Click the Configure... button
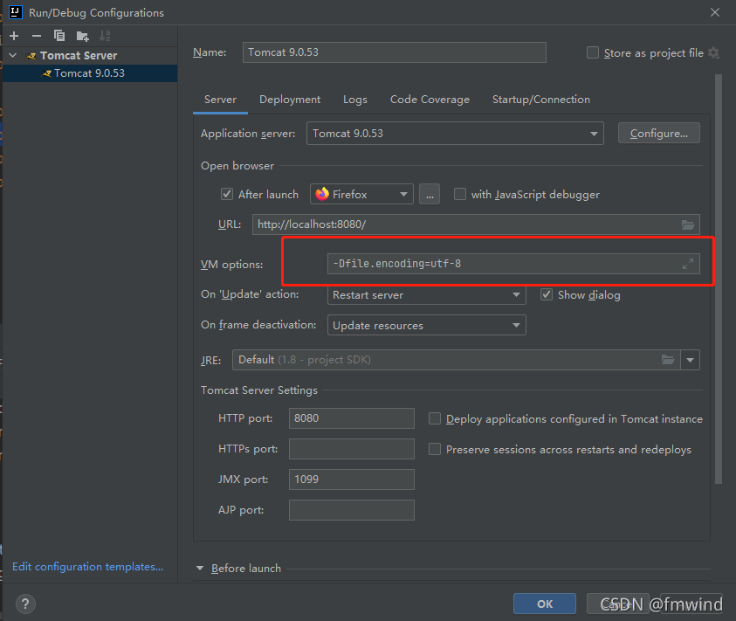Image resolution: width=736 pixels, height=621 pixels. point(658,134)
